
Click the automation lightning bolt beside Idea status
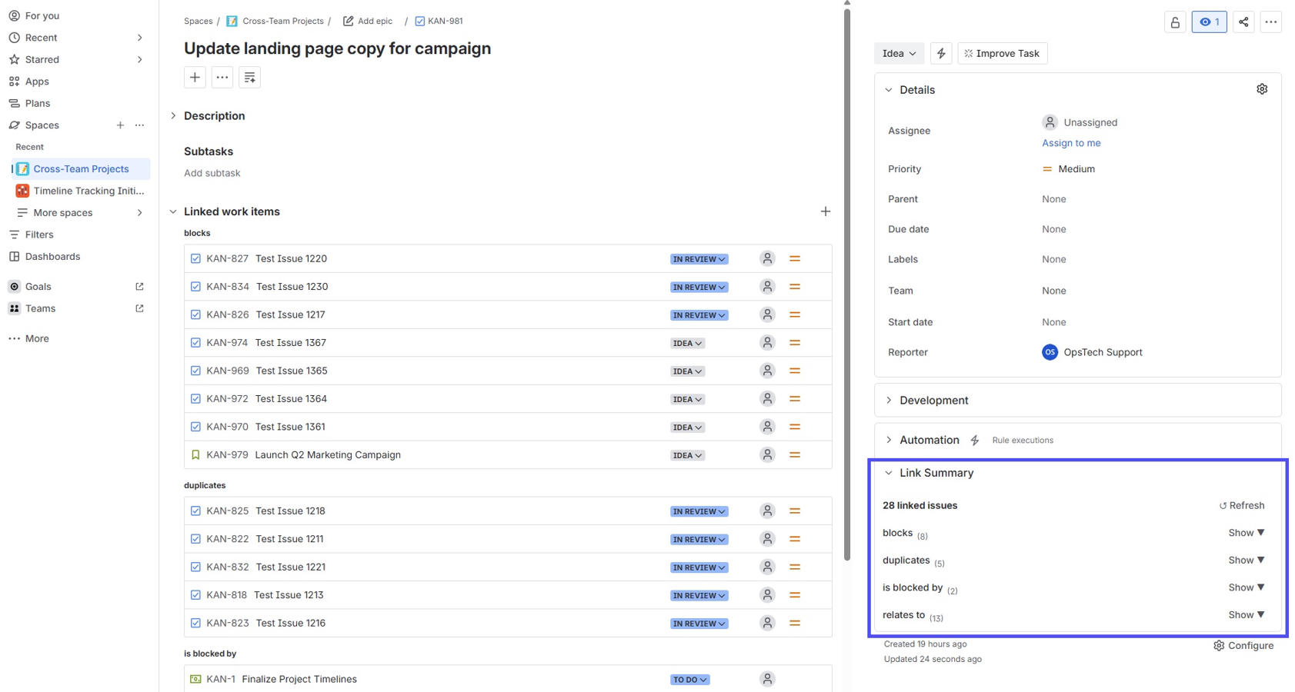coord(941,53)
